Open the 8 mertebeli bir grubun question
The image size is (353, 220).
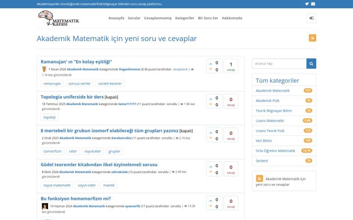(109, 131)
